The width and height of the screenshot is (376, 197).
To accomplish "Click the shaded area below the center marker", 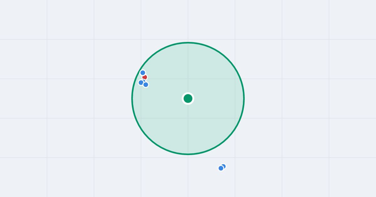I will tap(188, 128).
